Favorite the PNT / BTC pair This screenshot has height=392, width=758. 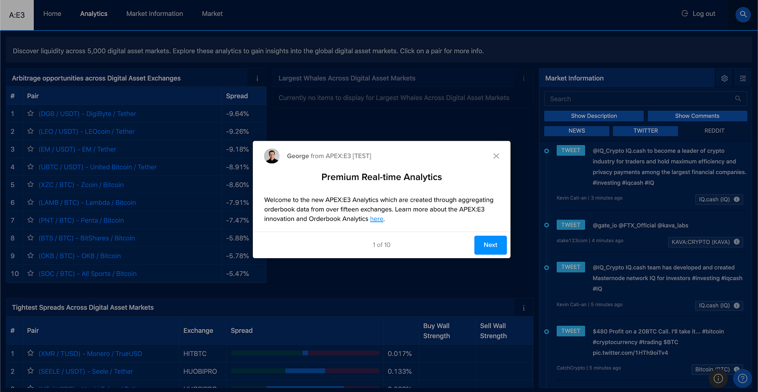(x=30, y=220)
